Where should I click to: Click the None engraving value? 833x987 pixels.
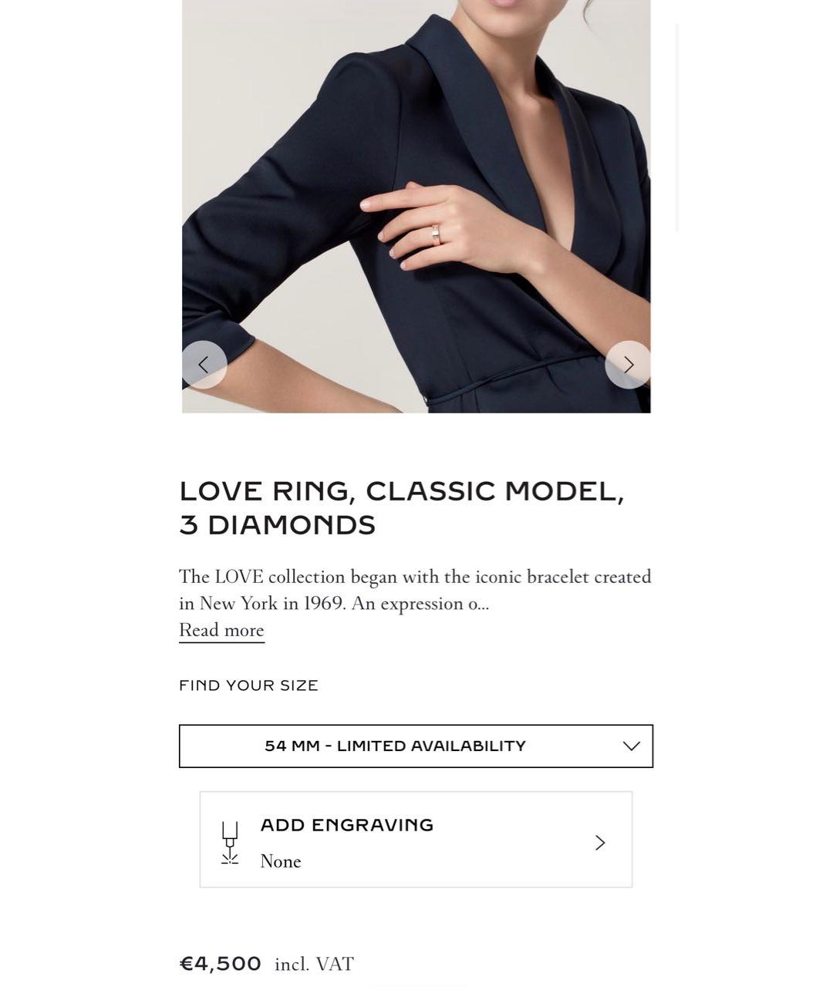pos(281,861)
